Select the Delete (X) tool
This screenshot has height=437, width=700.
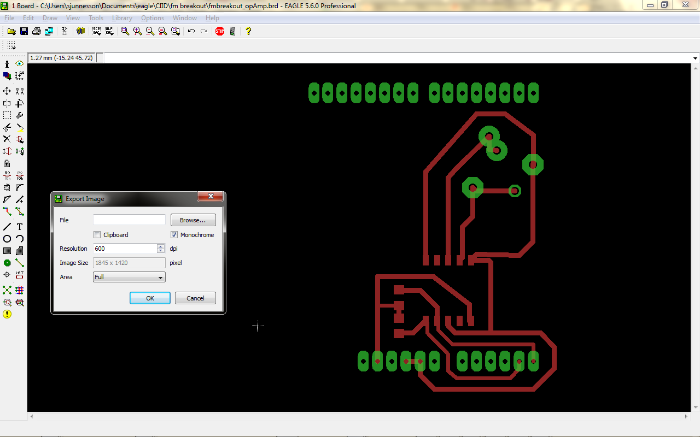point(7,139)
